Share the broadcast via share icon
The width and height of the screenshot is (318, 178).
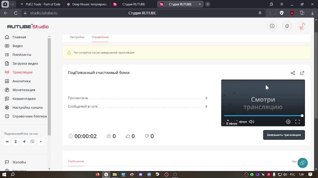[293, 73]
